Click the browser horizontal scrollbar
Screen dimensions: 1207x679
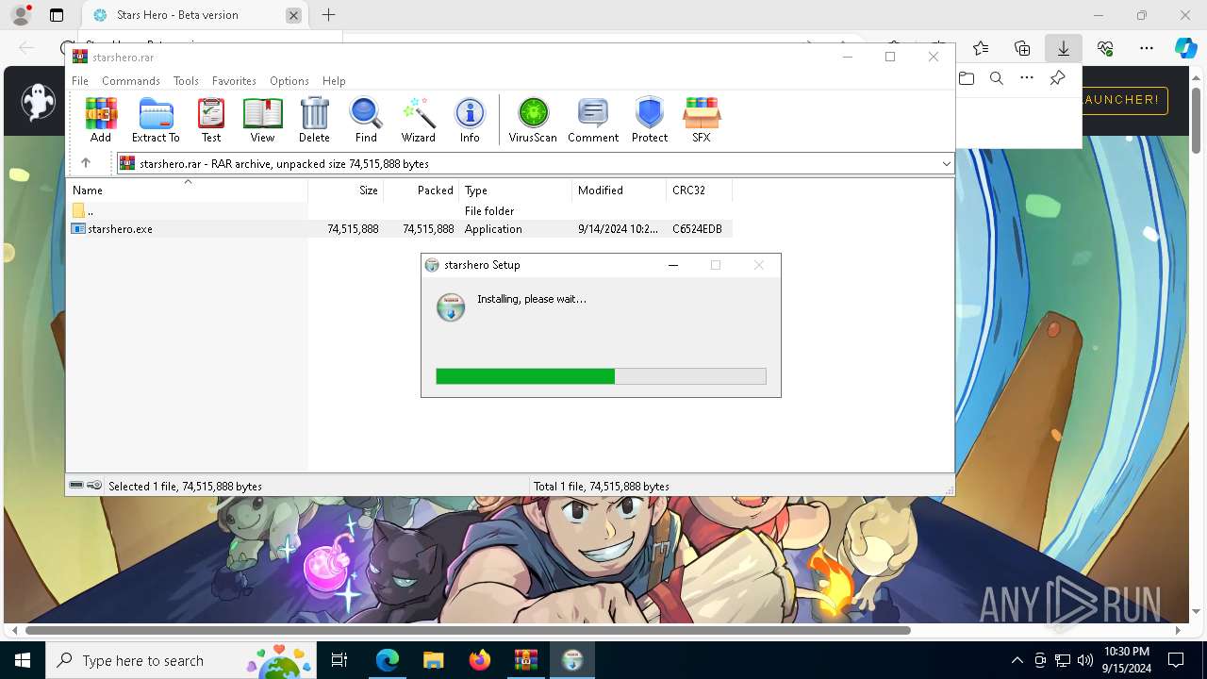(468, 630)
